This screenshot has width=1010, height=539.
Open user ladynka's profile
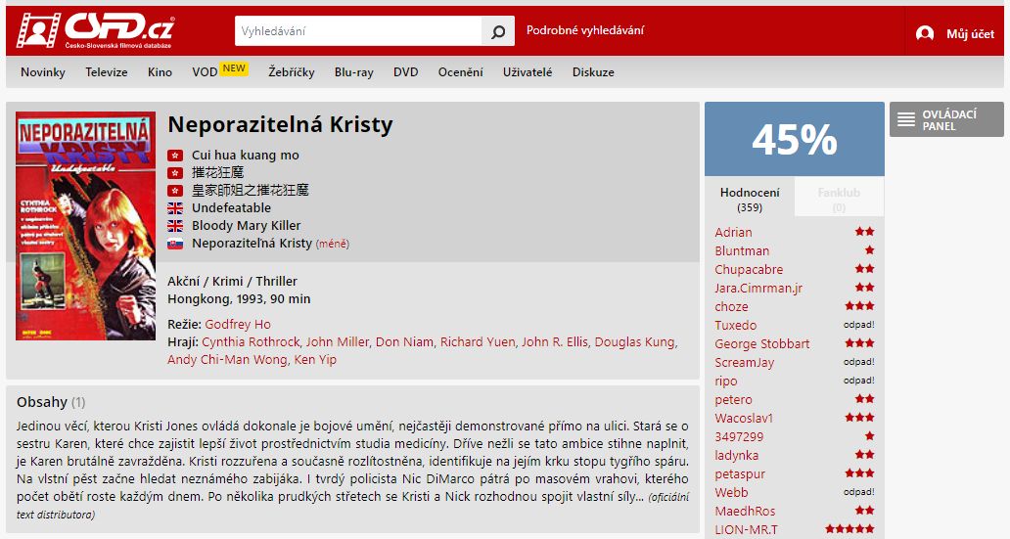736,456
